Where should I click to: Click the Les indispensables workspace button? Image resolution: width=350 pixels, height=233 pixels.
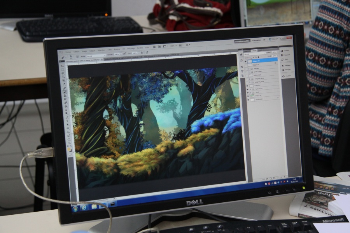(x=241, y=41)
